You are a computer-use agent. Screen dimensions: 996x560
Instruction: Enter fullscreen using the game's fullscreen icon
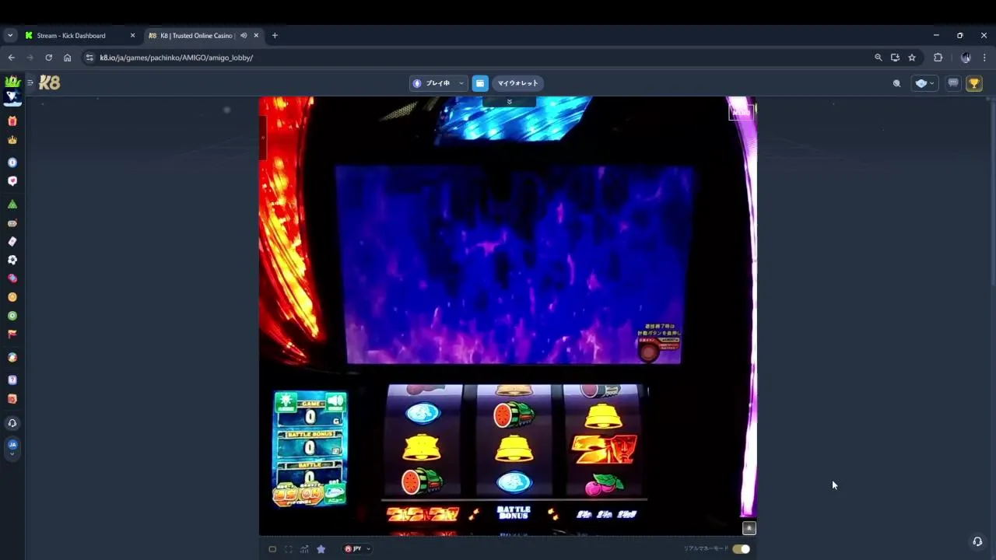pyautogui.click(x=288, y=549)
